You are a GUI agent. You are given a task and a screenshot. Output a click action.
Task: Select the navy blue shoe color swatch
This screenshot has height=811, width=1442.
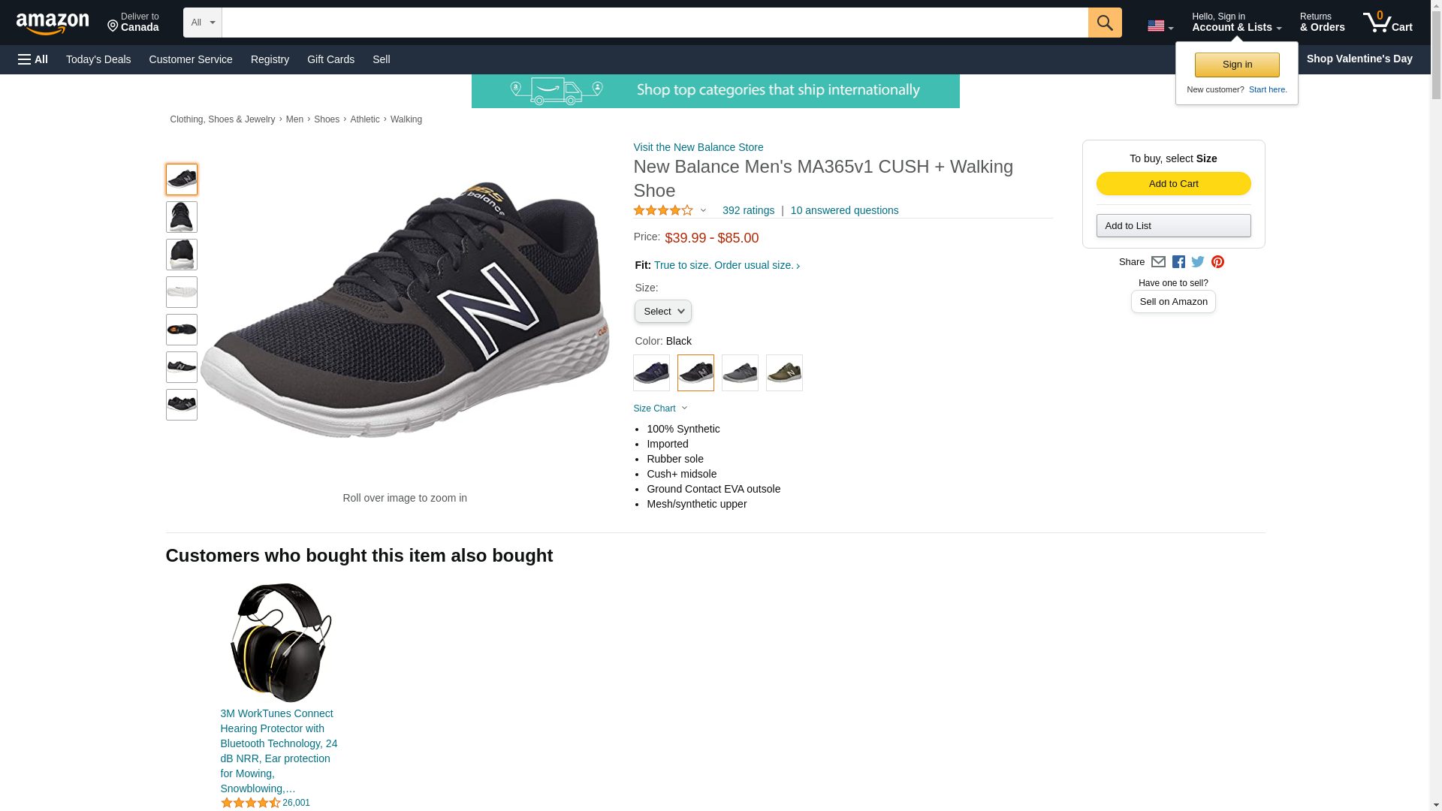coord(651,372)
